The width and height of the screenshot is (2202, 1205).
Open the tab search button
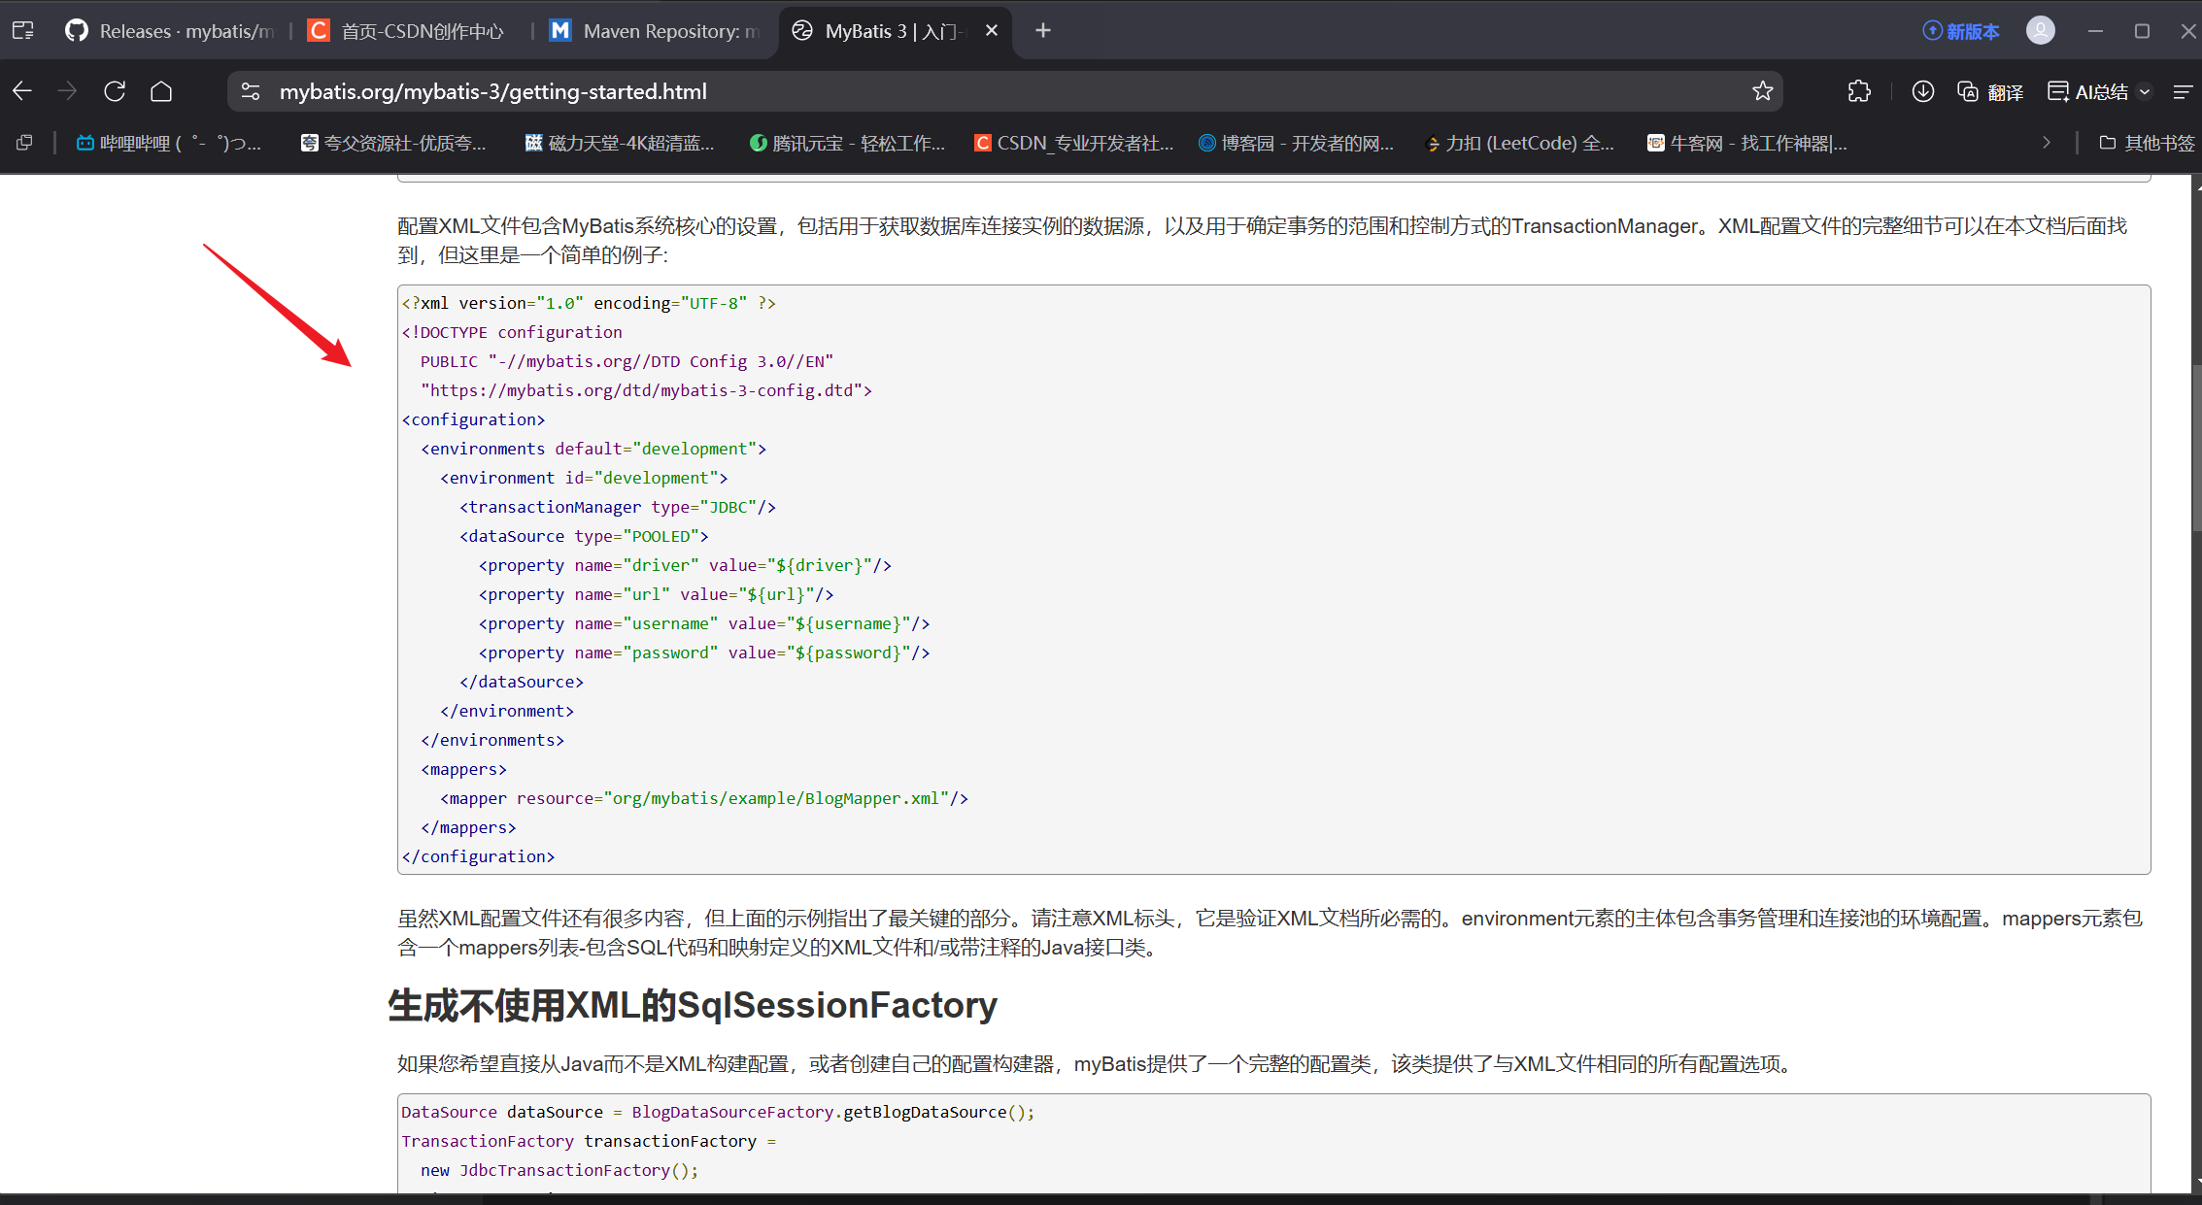23,31
